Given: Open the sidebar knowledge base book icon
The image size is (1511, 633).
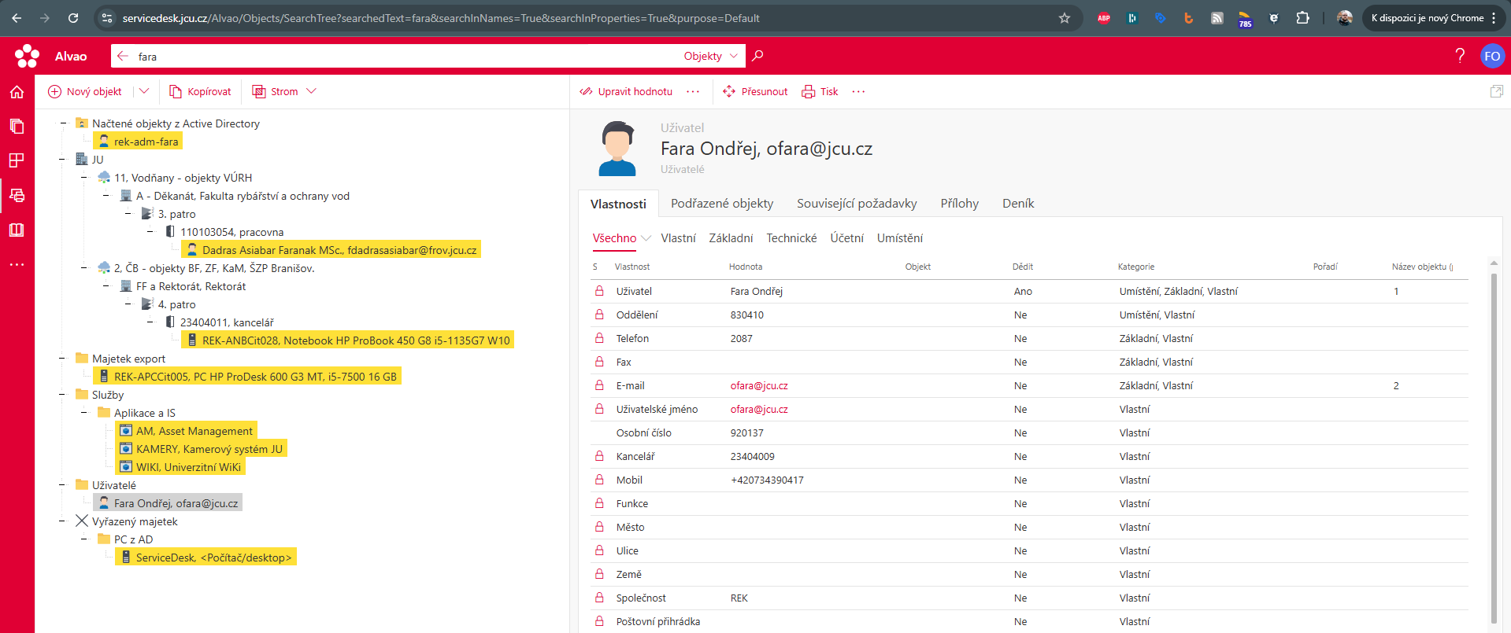Looking at the screenshot, I should (x=17, y=230).
